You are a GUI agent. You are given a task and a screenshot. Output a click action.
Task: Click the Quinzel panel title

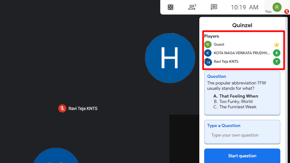[242, 25]
